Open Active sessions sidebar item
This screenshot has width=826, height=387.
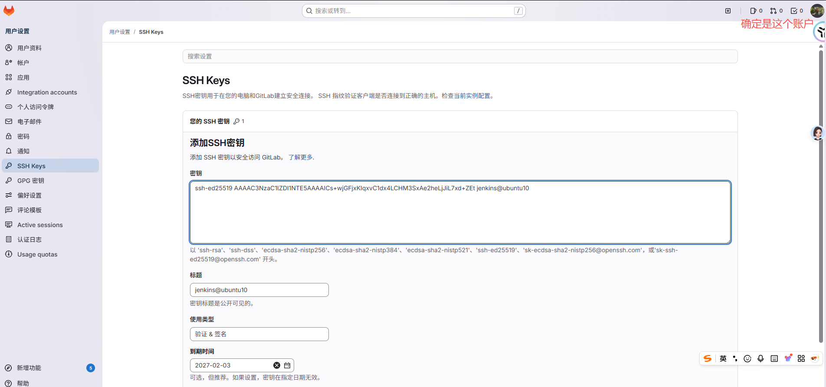coord(40,225)
